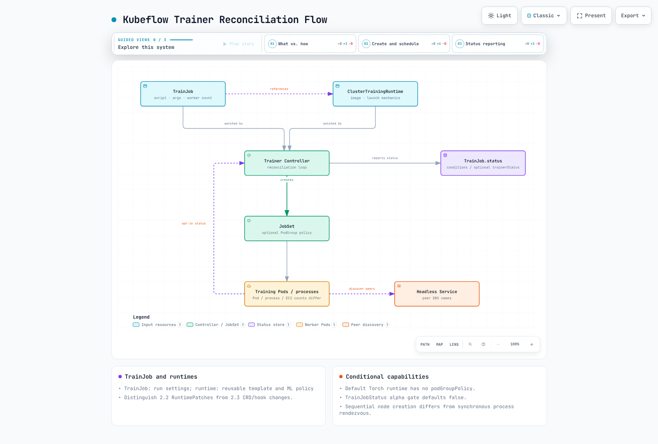Click the Trainer Controller code brackets icon
658x444 pixels.
pos(249,155)
